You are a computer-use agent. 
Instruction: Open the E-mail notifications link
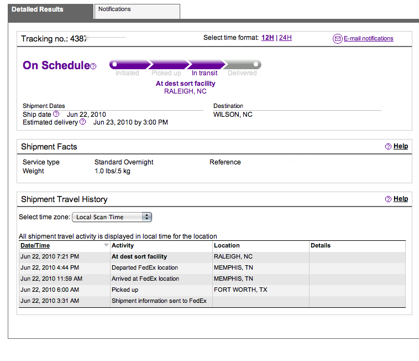(369, 39)
